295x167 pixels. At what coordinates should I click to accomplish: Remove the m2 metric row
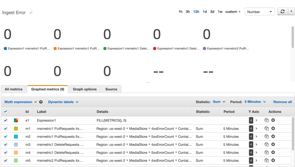273,136
